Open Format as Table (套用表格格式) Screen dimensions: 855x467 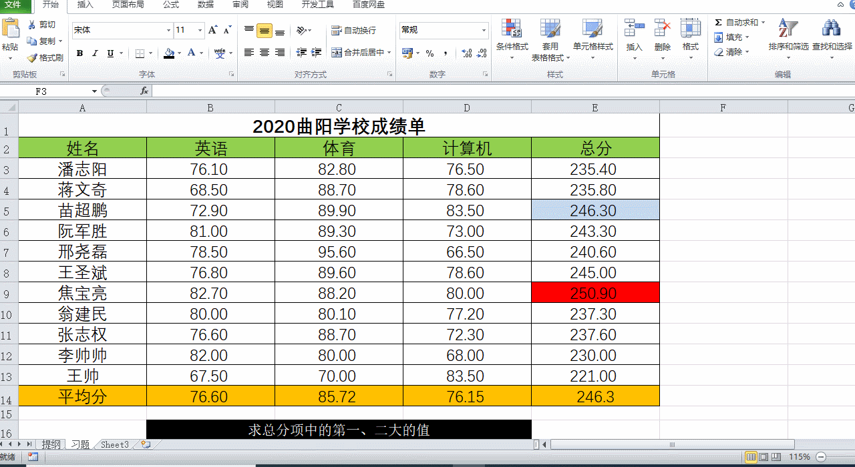(x=550, y=39)
